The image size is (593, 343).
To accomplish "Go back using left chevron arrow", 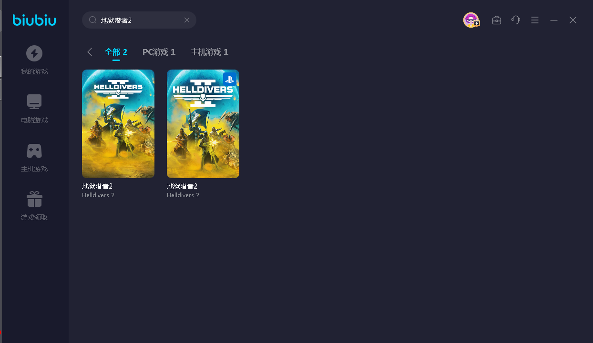I will tap(90, 52).
